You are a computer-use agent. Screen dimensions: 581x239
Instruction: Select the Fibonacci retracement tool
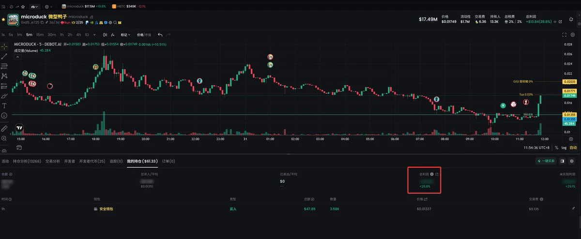tap(4, 66)
